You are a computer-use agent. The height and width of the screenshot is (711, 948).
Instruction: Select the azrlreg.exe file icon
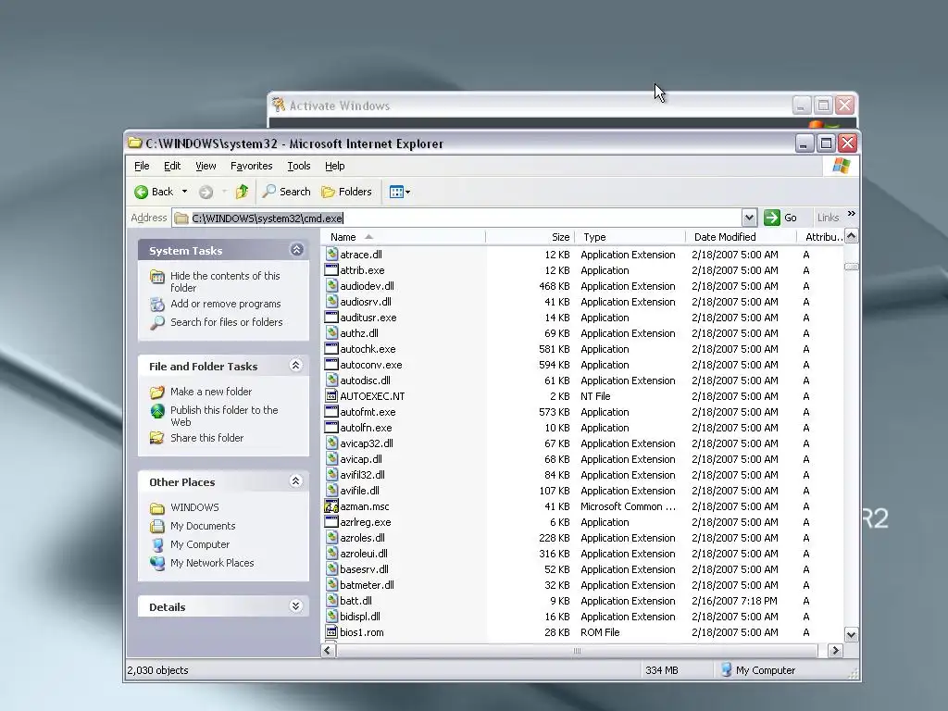point(331,522)
